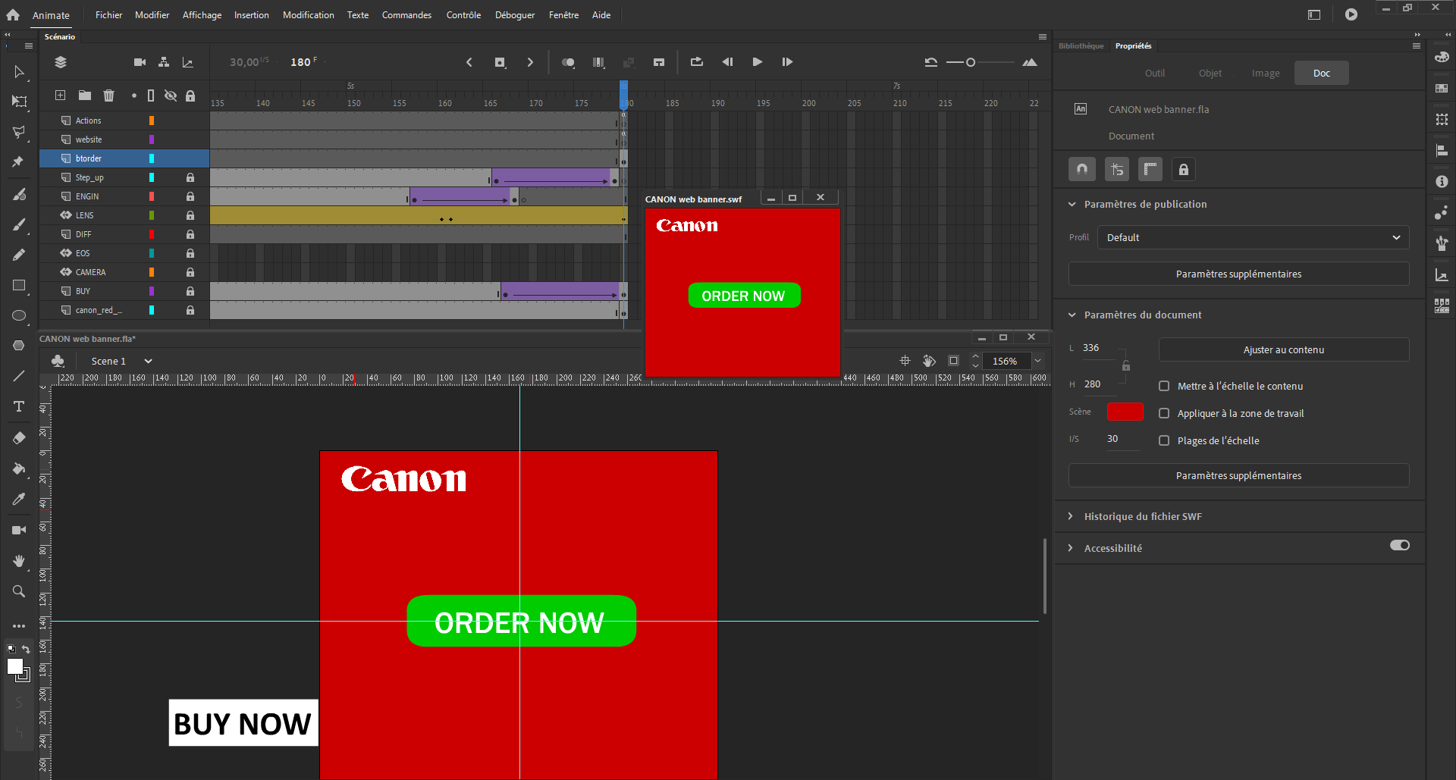Viewport: 1456px width, 780px height.
Task: Open the Fichier menu
Action: tap(108, 14)
